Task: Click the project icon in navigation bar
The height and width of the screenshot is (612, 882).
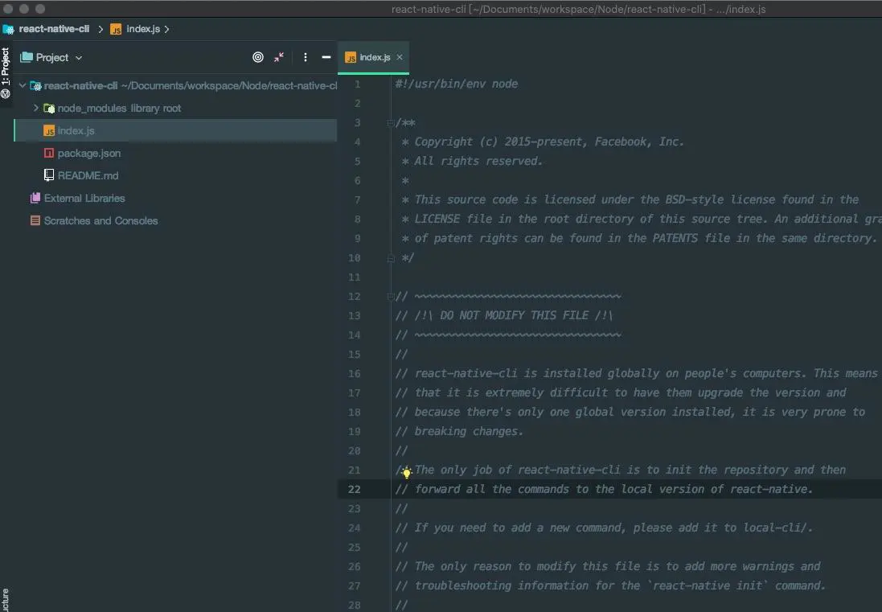Action: pyautogui.click(x=8, y=29)
